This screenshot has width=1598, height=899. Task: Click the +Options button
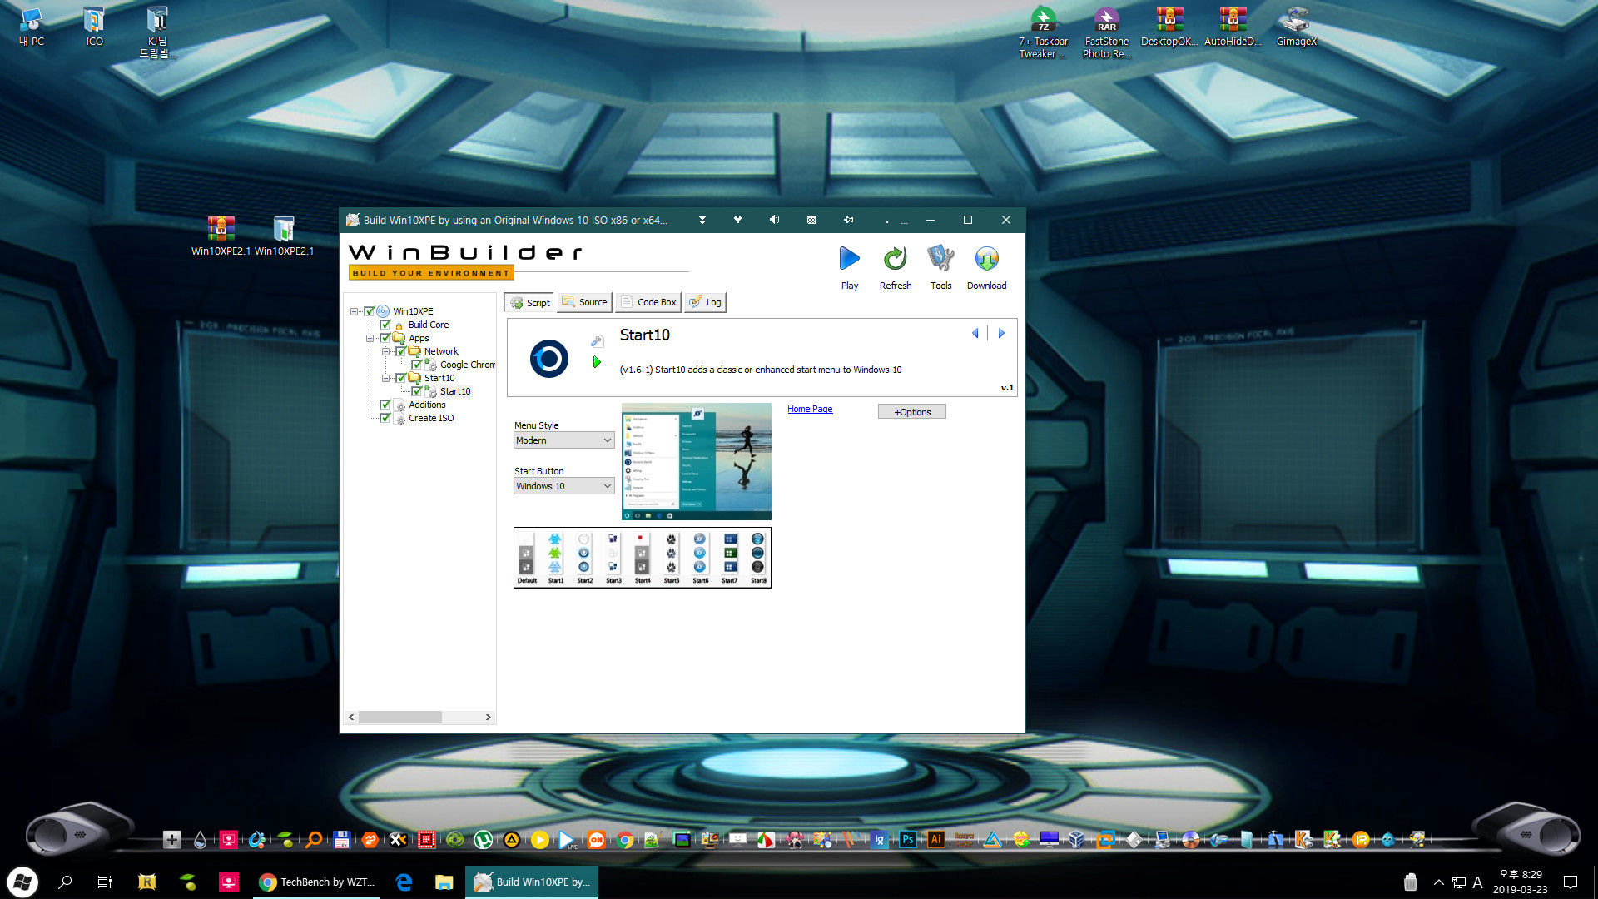(x=912, y=412)
